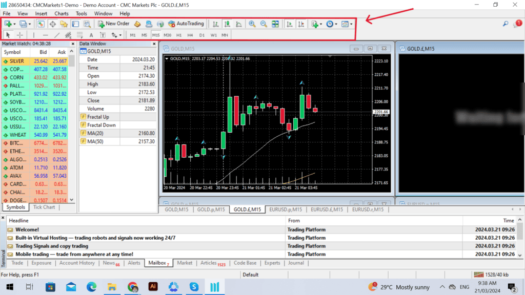
Task: Switch chart to candlestick display
Action: tap(227, 24)
